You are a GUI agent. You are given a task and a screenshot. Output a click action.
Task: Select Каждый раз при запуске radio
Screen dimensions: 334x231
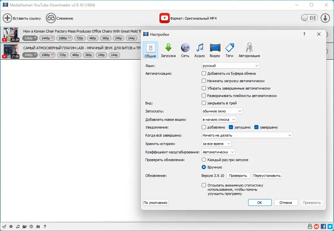204,160
